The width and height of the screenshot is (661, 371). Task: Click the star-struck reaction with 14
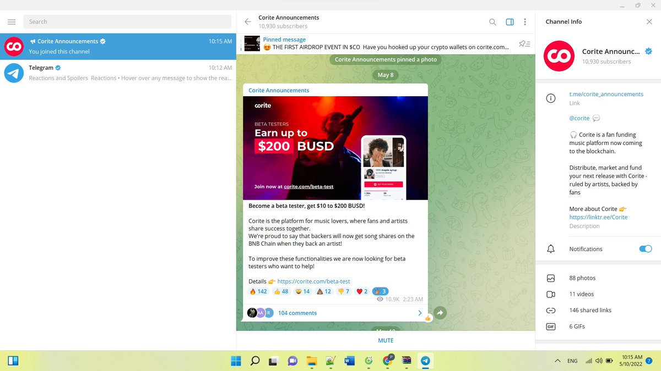pos(302,291)
